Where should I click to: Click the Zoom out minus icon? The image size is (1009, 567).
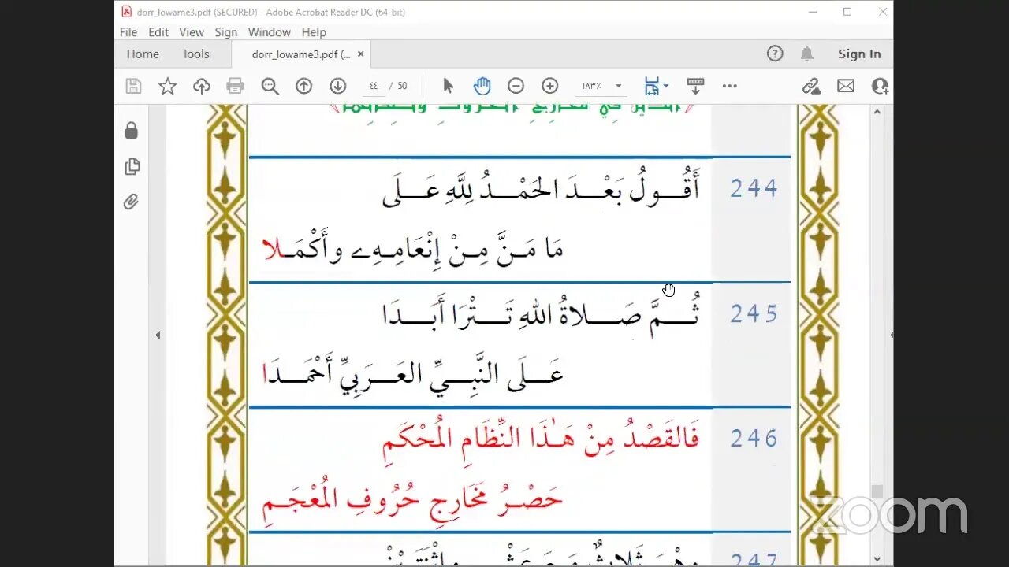pos(516,86)
